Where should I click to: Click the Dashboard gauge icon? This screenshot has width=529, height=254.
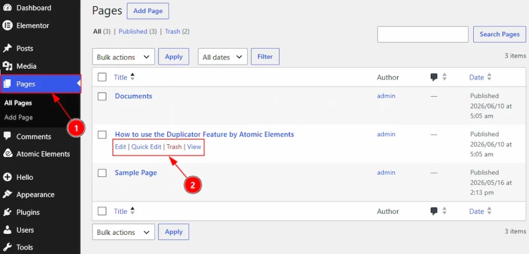pos(7,8)
